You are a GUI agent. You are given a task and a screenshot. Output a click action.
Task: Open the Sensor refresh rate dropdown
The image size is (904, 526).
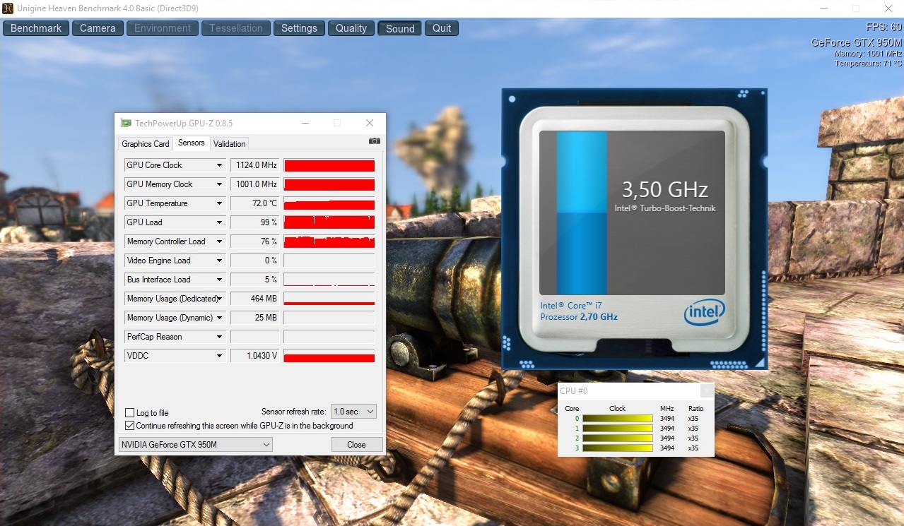point(353,411)
